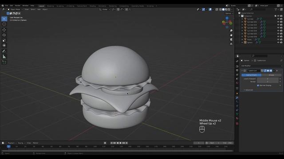Hide Cylinder.001 using its eye icon
Image resolution: width=284 pixels, height=159 pixels.
tap(278, 22)
